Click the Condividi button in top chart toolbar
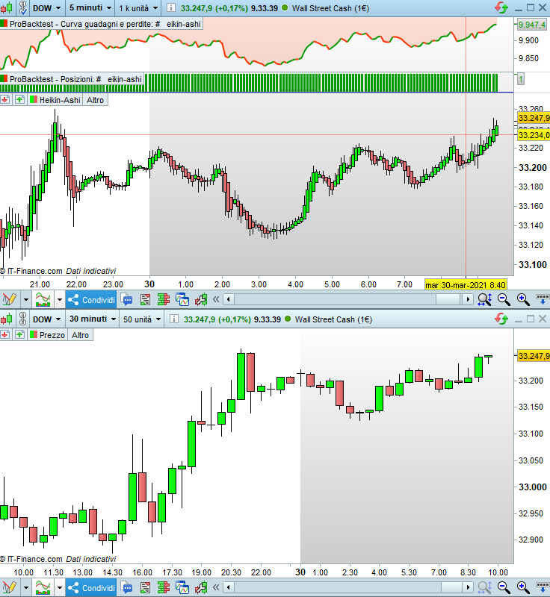Viewport: 550px width, 597px height. [x=91, y=300]
